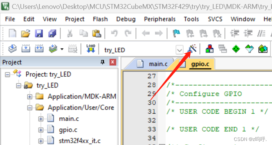Comment out selected lines
This screenshot has height=145, width=272.
coord(261,33)
